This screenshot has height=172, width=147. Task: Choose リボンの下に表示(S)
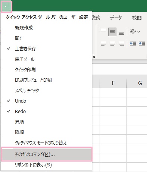pos(46,165)
